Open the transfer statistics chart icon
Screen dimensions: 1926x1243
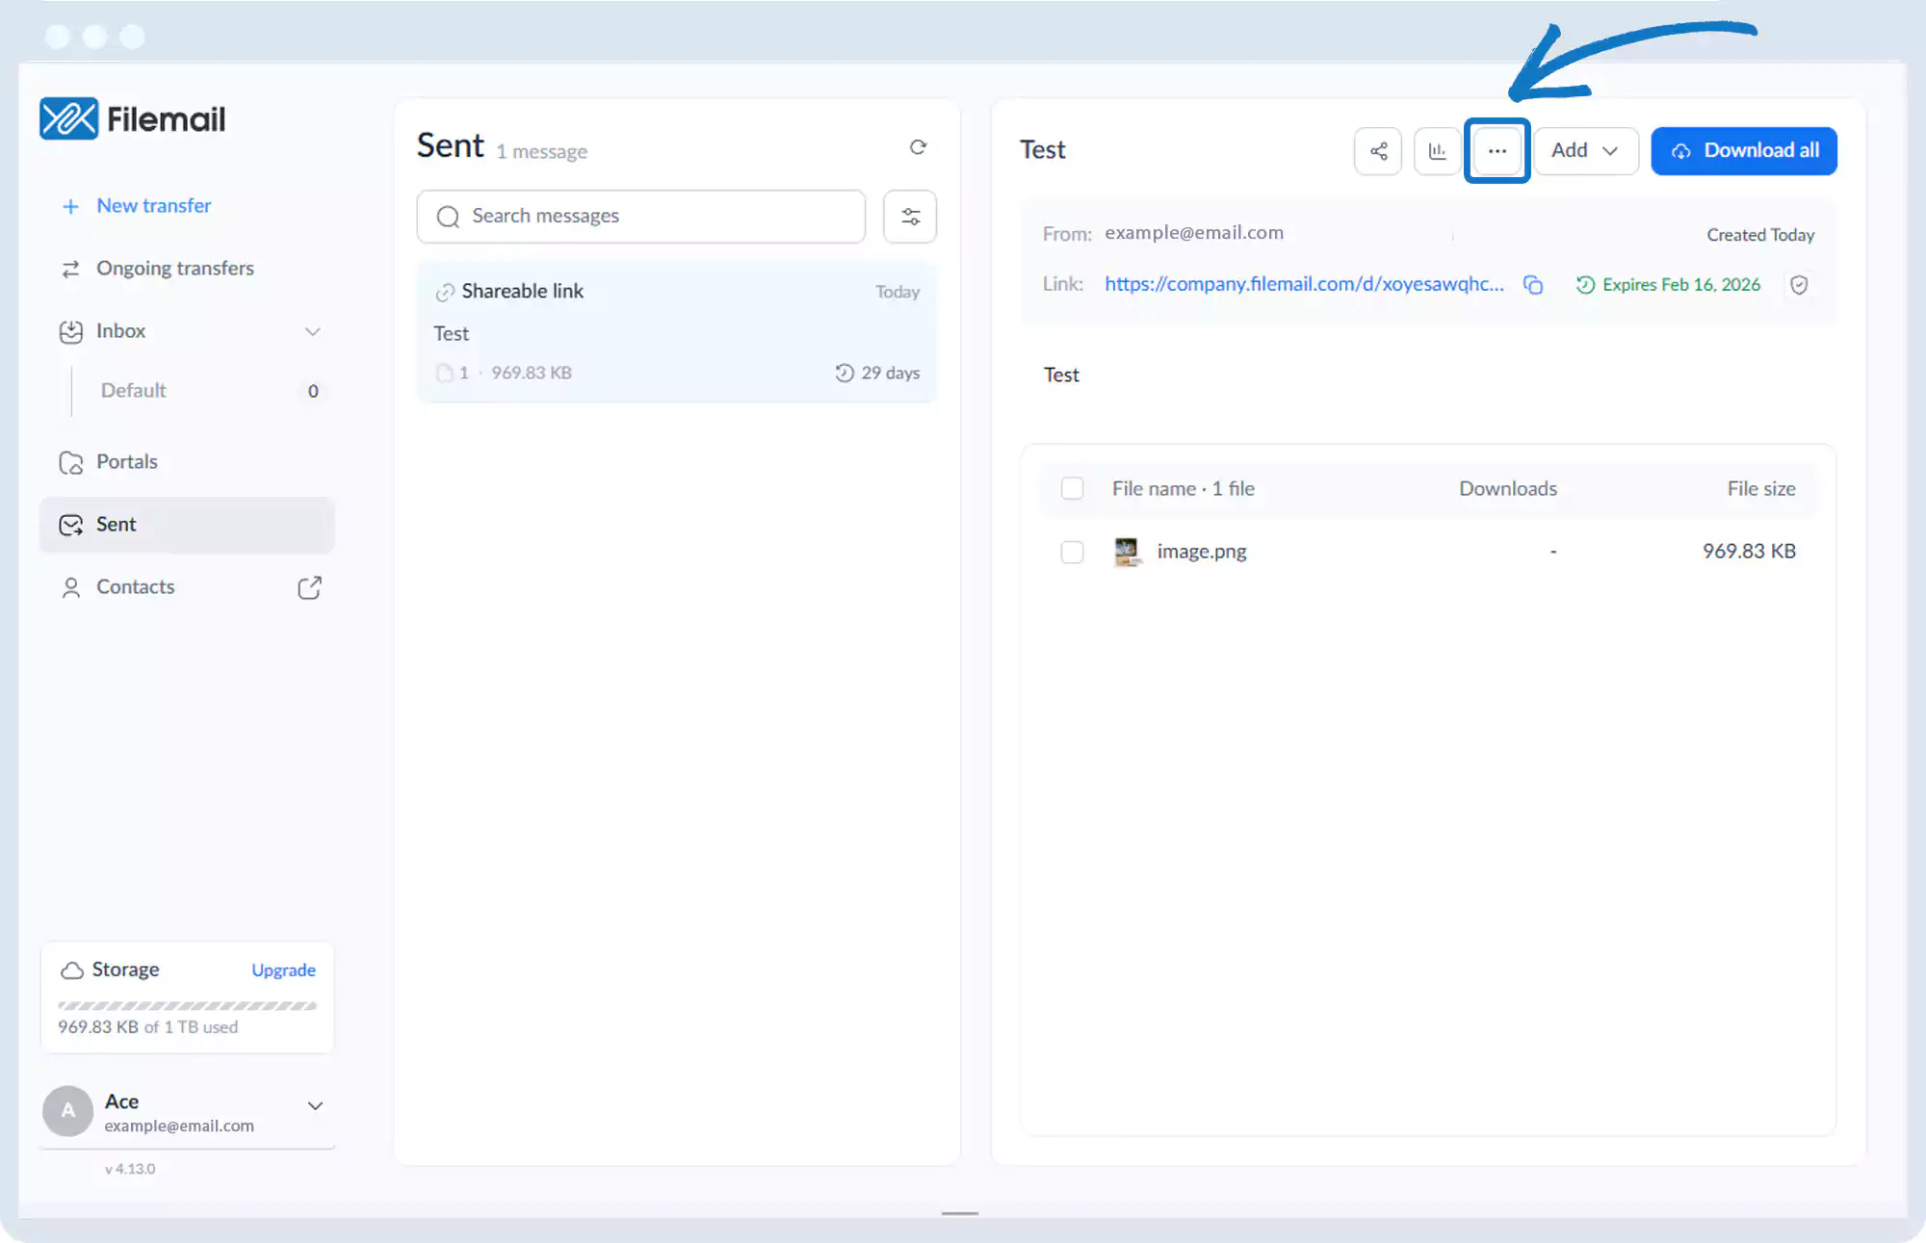1437,151
